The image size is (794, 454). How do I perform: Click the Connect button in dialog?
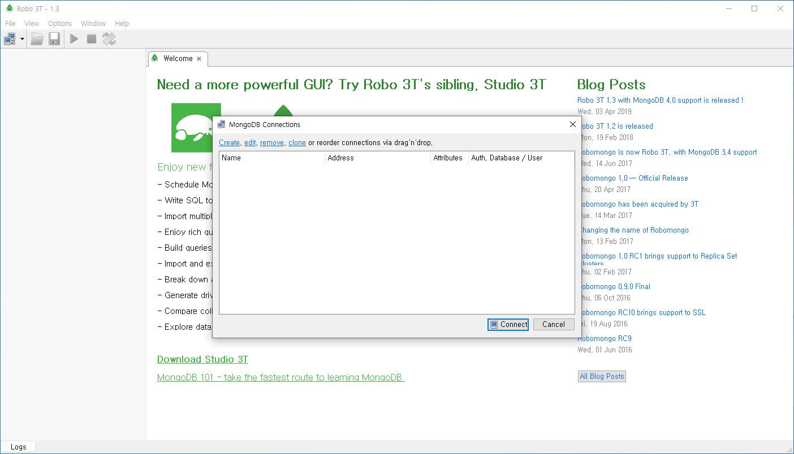[x=508, y=324]
